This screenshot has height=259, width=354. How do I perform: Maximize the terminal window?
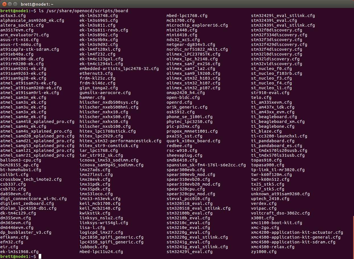pos(15,4)
